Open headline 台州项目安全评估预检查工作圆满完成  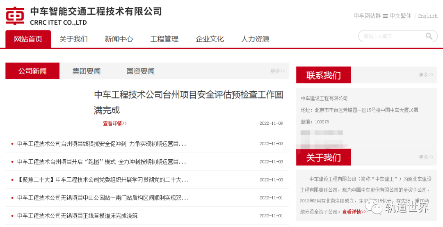point(188,102)
